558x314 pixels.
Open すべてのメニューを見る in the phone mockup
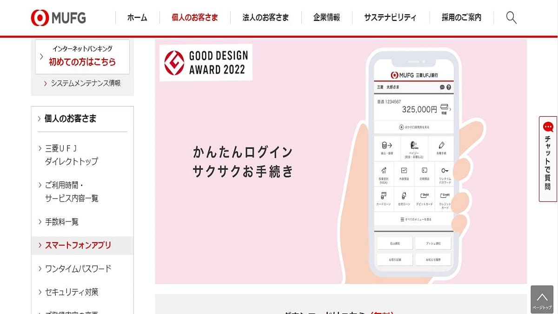416,219
